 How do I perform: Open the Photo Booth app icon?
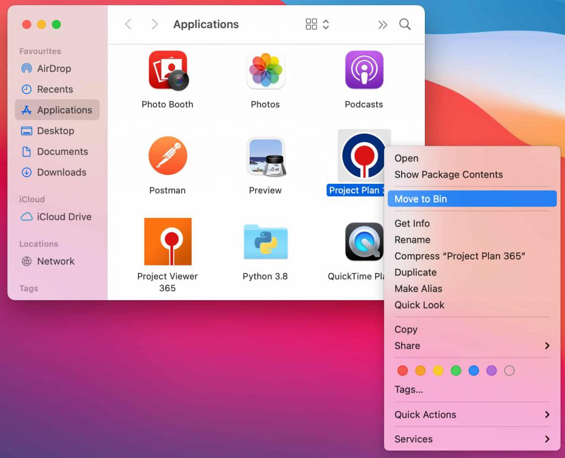coord(168,70)
